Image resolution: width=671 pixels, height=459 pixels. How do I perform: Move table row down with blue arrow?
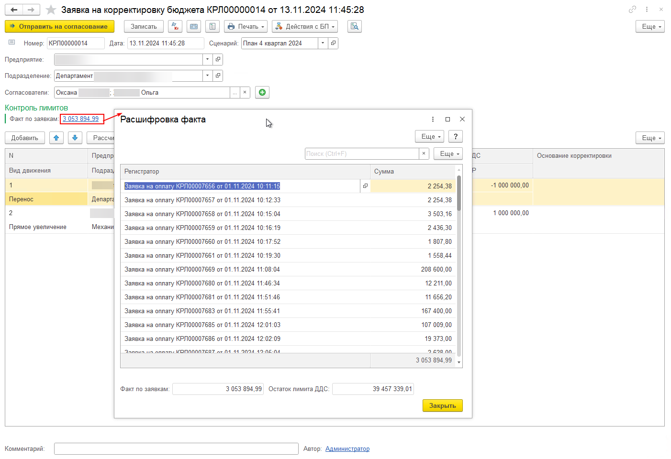(75, 138)
